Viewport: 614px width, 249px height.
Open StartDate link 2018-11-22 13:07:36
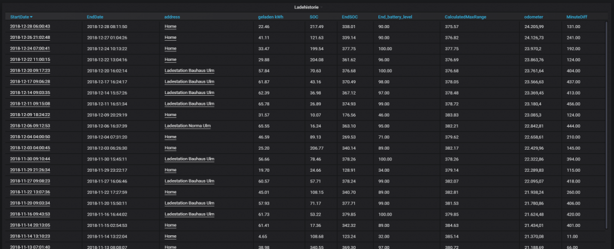(x=30, y=192)
